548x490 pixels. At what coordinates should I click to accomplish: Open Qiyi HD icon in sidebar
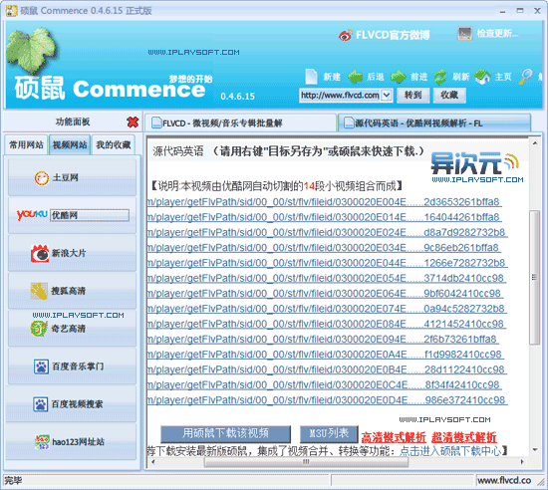coord(39,329)
